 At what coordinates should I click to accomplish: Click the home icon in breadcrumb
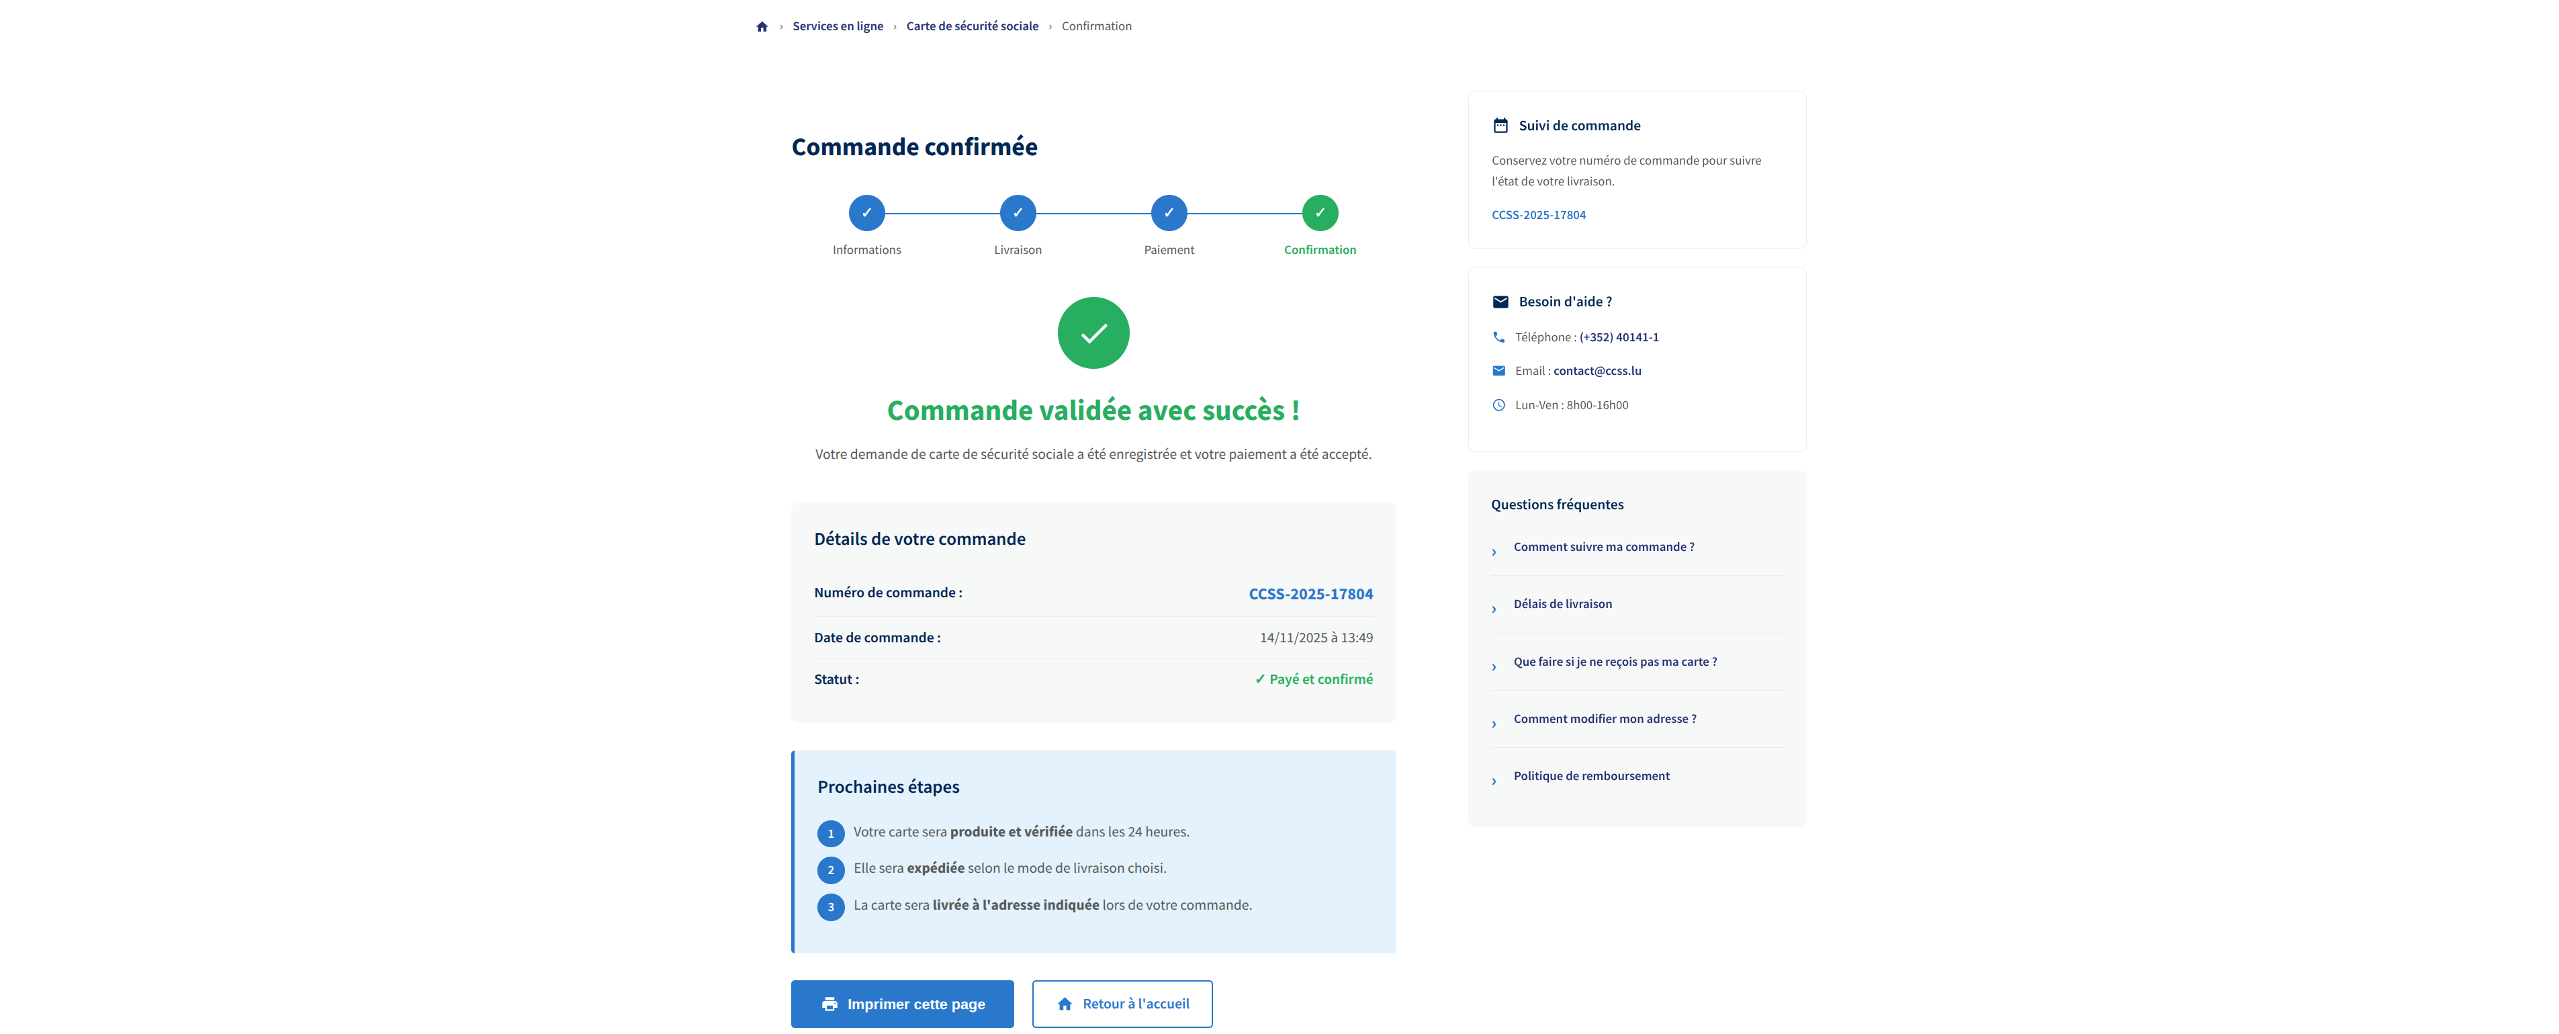coord(762,27)
